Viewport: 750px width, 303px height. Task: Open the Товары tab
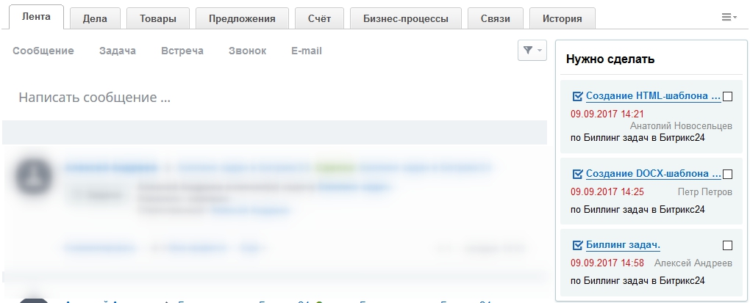pos(157,18)
